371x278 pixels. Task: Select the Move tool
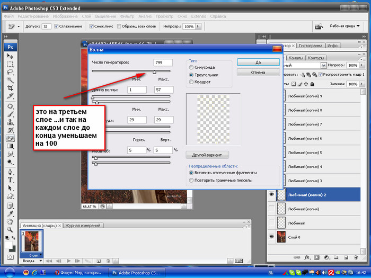click(x=10, y=56)
